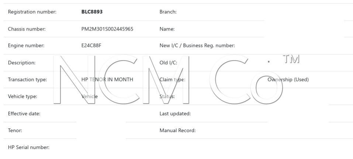Click the BLC8893 registration number value
This screenshot has width=353, height=159.
92,12
